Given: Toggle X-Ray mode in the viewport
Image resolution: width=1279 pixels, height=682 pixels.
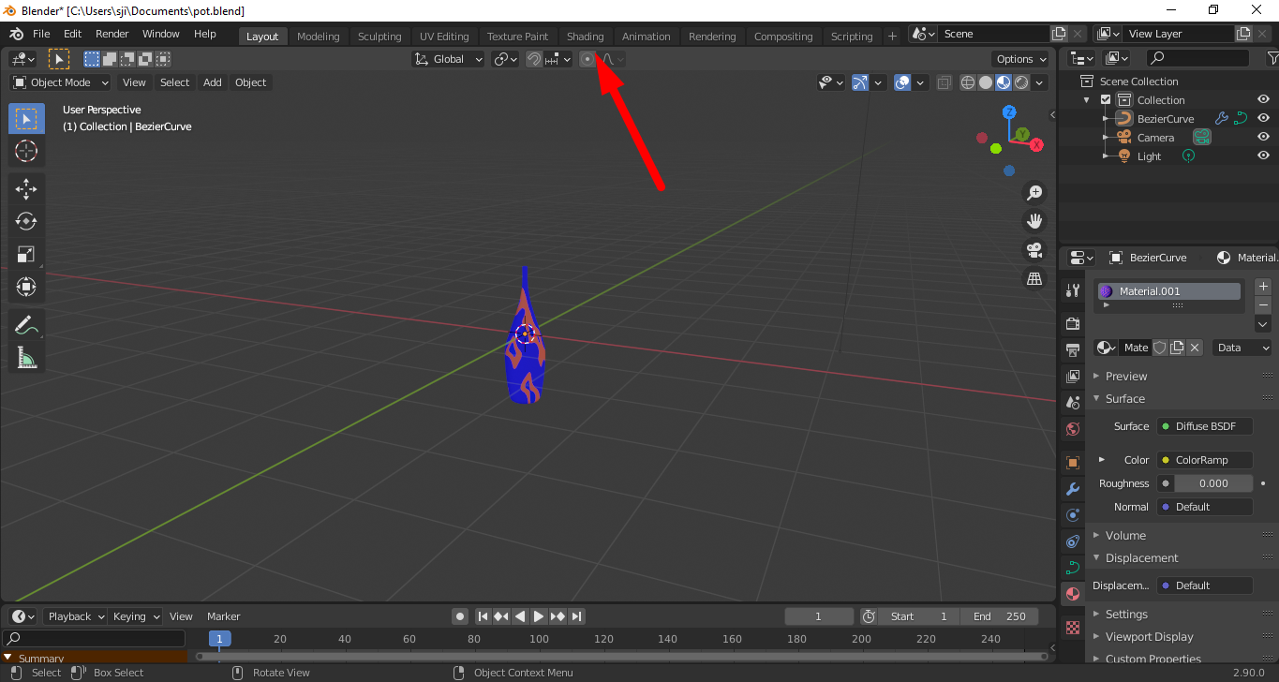Looking at the screenshot, I should (944, 82).
